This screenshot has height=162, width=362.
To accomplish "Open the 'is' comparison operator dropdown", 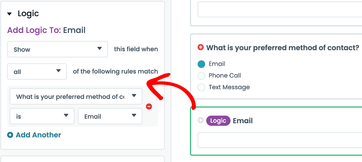I will 42,116.
